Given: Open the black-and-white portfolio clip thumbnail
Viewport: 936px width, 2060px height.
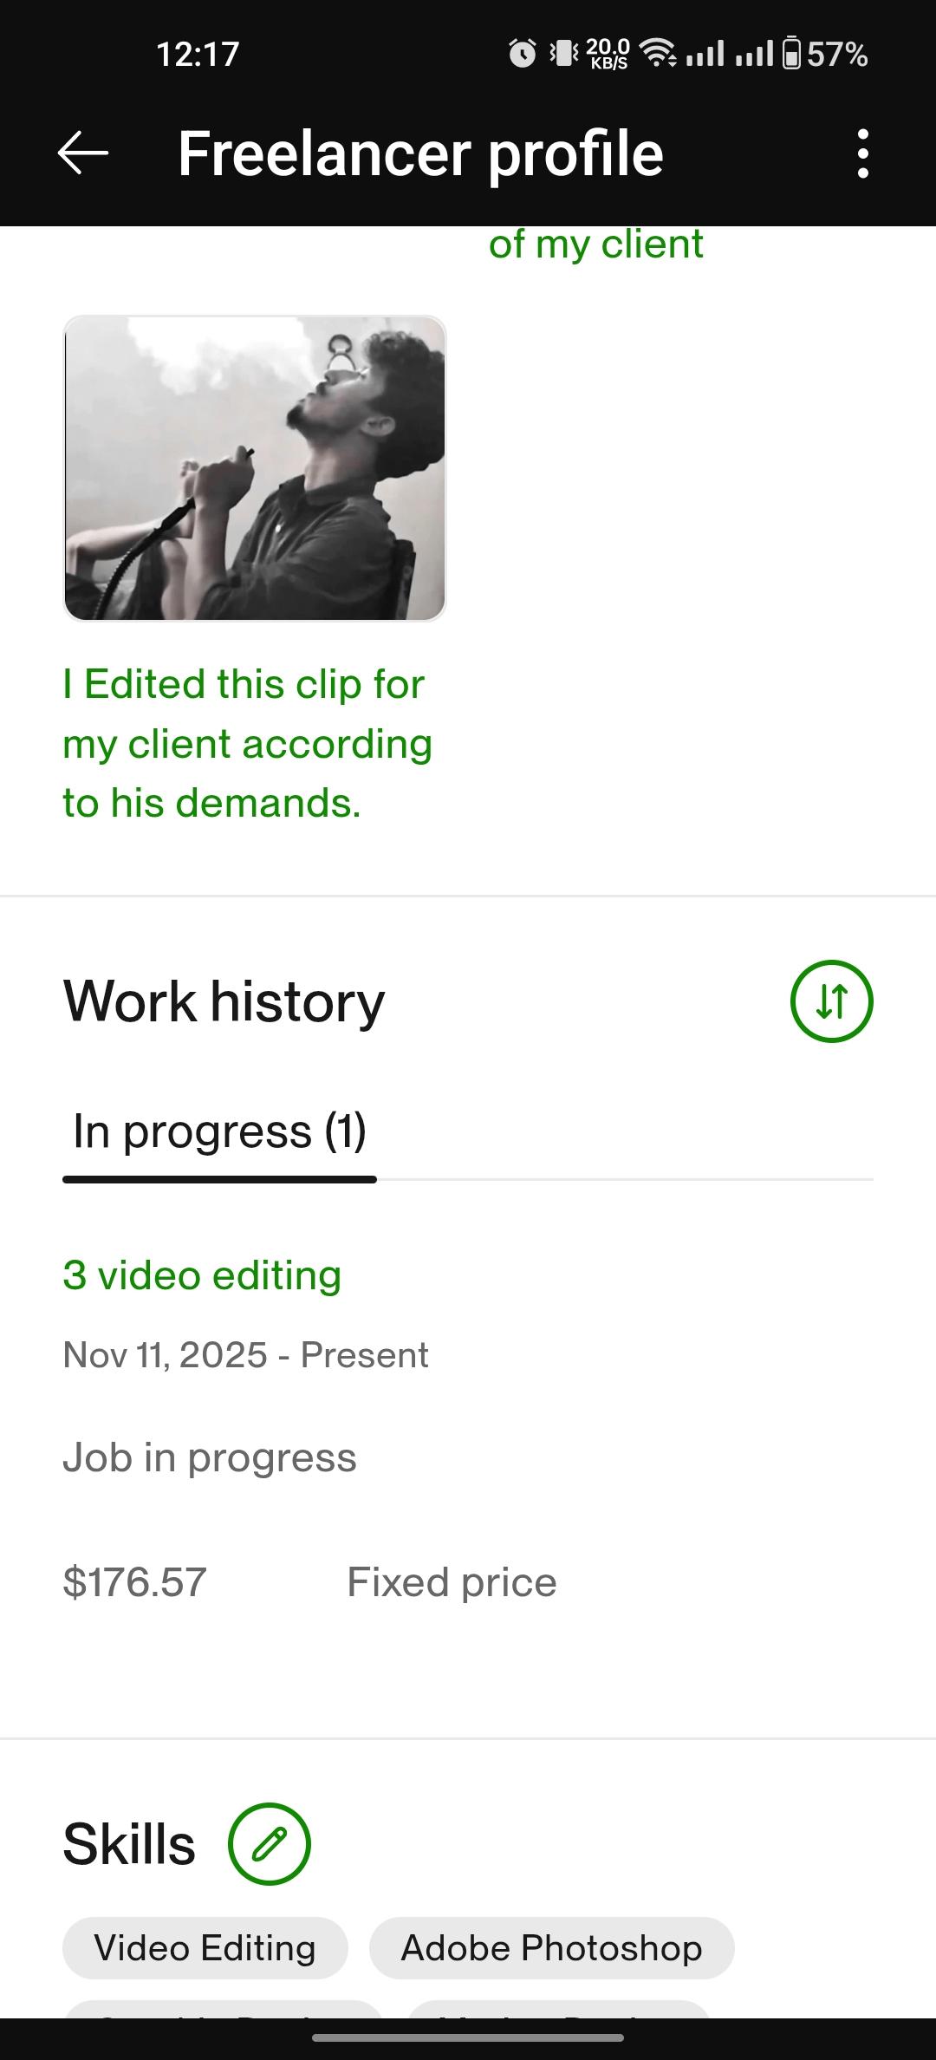Looking at the screenshot, I should [255, 468].
